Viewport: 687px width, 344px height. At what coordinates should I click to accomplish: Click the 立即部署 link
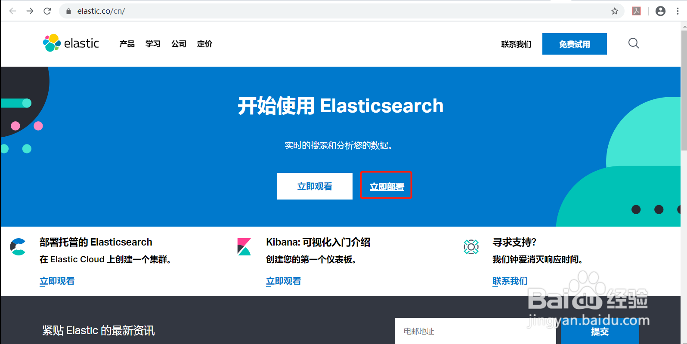tap(387, 187)
